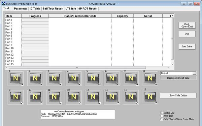Switch to the Test tab
202x126 pixels.
[6, 8]
